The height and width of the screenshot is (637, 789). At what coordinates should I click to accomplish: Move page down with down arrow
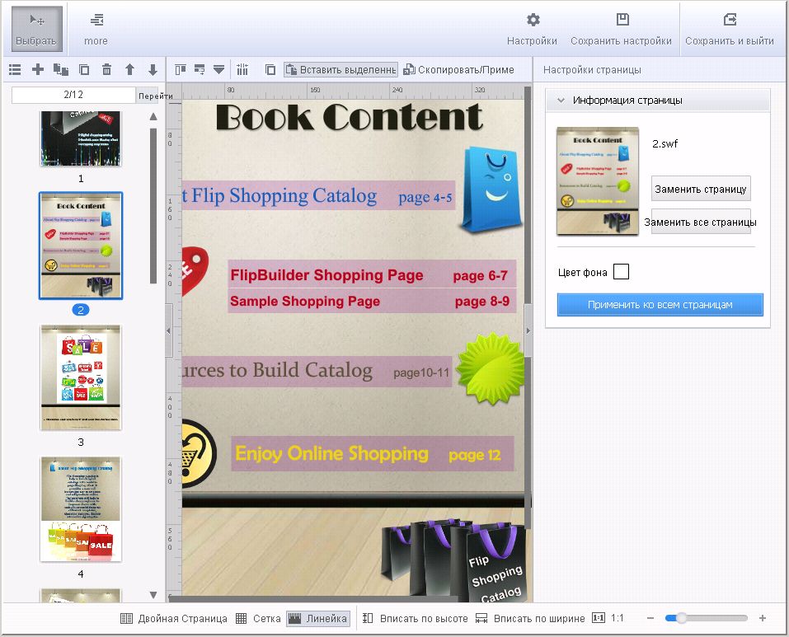[153, 69]
